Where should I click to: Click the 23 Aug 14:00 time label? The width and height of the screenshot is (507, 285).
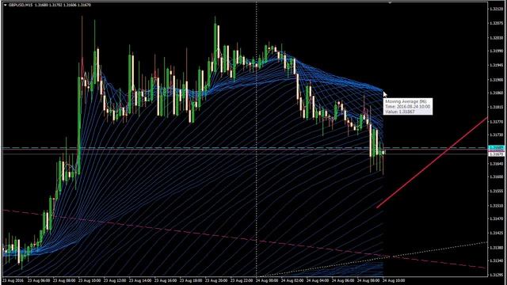140,280
